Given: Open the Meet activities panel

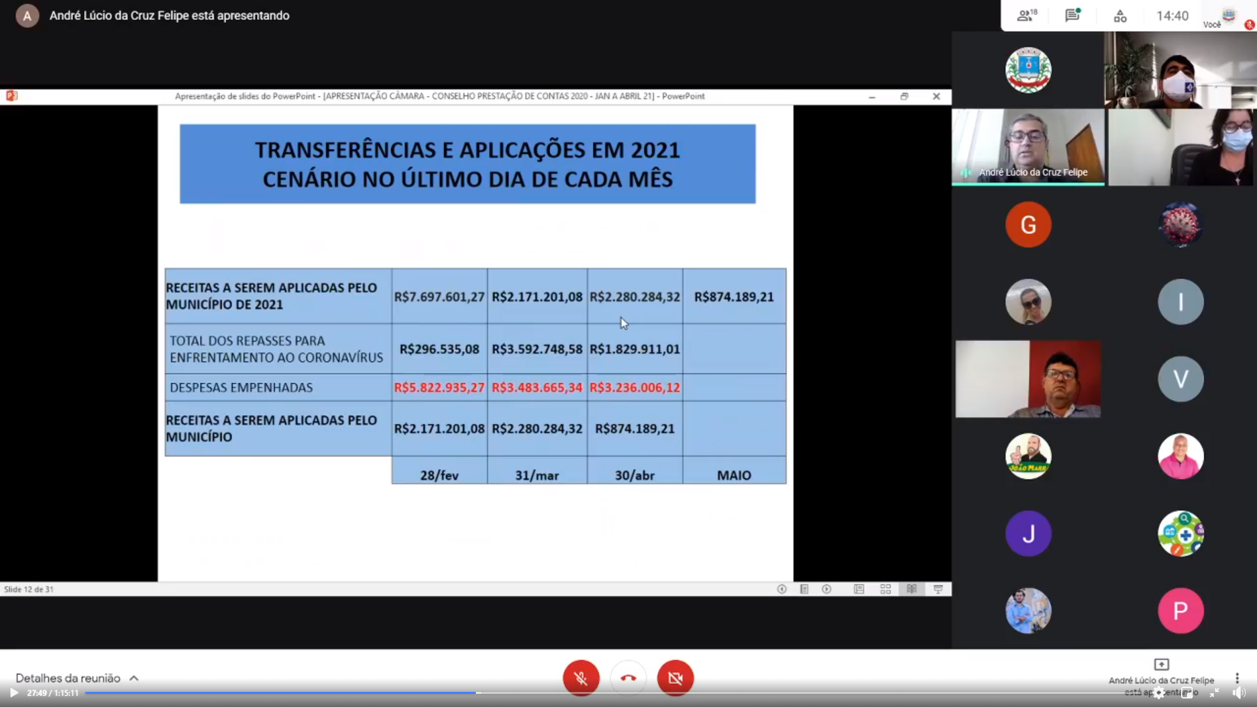Looking at the screenshot, I should pos(1120,16).
